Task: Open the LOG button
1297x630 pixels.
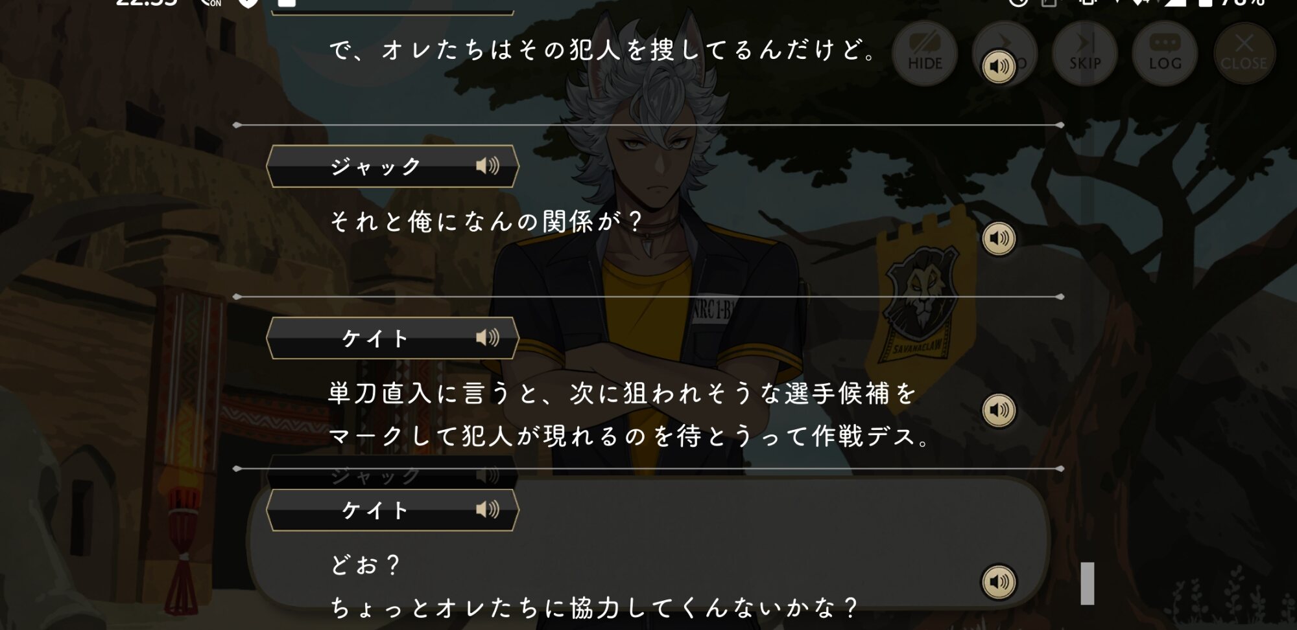Action: pos(1165,52)
